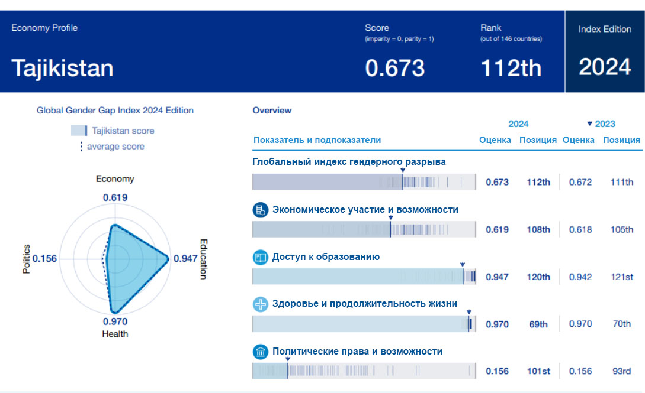645x393 pixels.
Task: Click the triangle marker above Politics bar
Action: coord(287,359)
